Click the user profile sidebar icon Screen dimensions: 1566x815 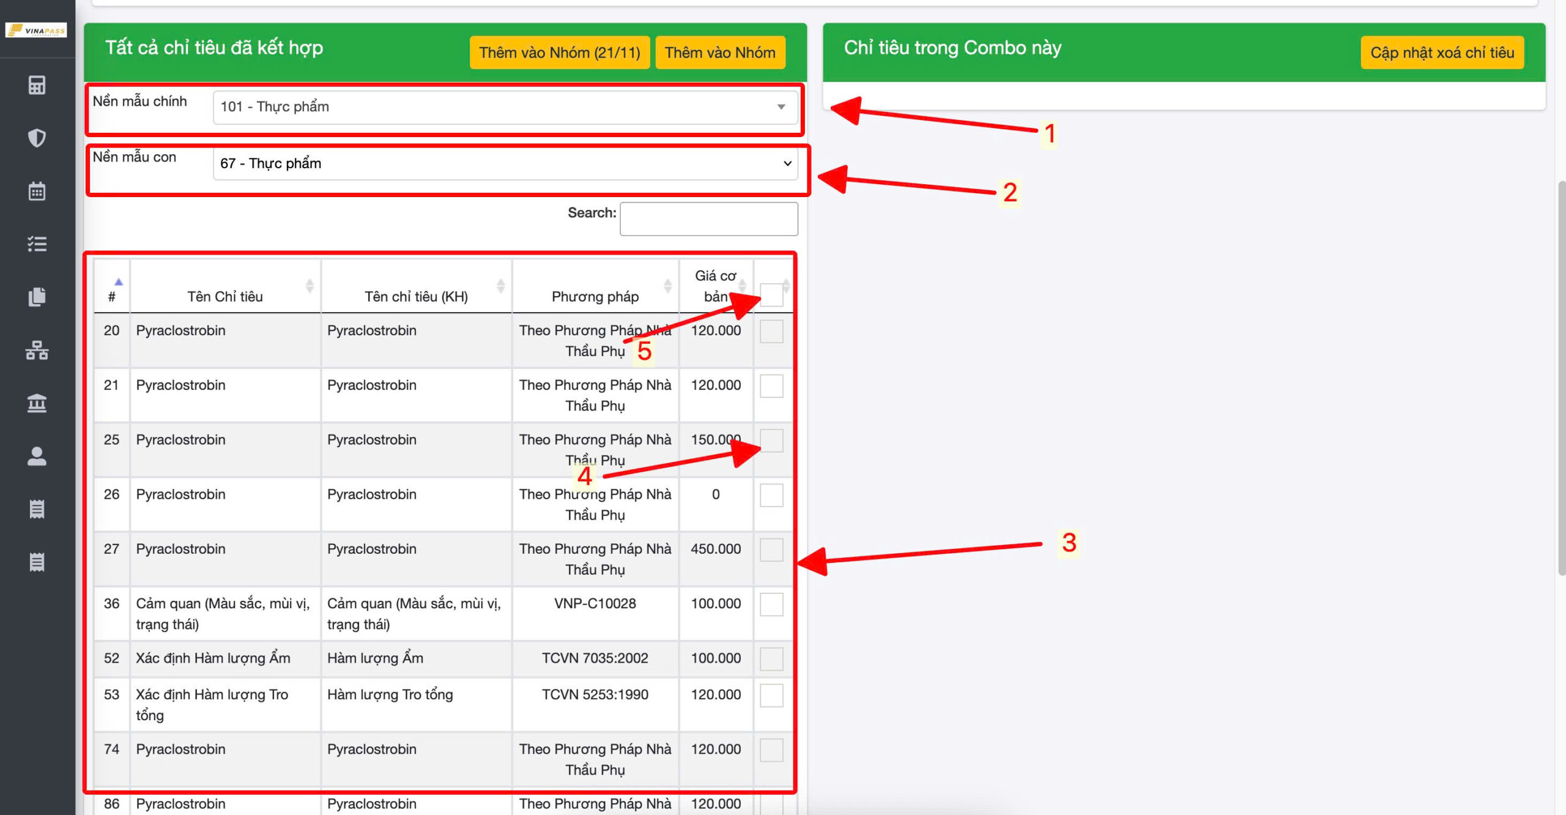coord(37,456)
